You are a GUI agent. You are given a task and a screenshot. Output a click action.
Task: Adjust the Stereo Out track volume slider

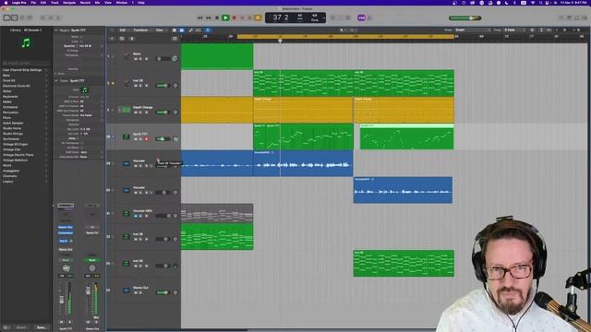(163, 292)
